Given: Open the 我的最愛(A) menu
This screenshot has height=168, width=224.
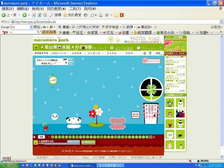Looking at the screenshot, I should (x=56, y=9).
